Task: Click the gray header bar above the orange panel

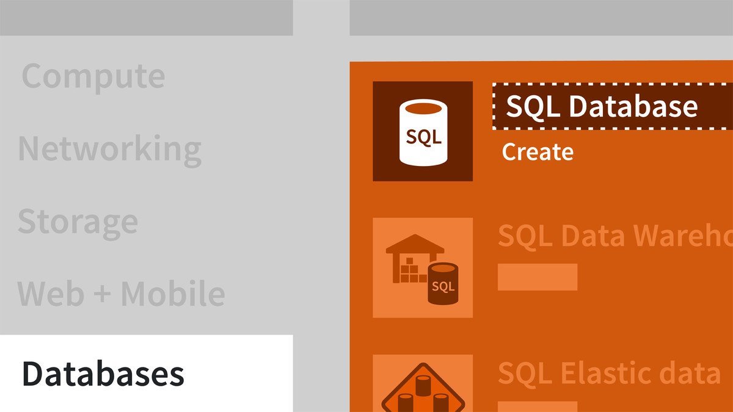Action: (541, 17)
